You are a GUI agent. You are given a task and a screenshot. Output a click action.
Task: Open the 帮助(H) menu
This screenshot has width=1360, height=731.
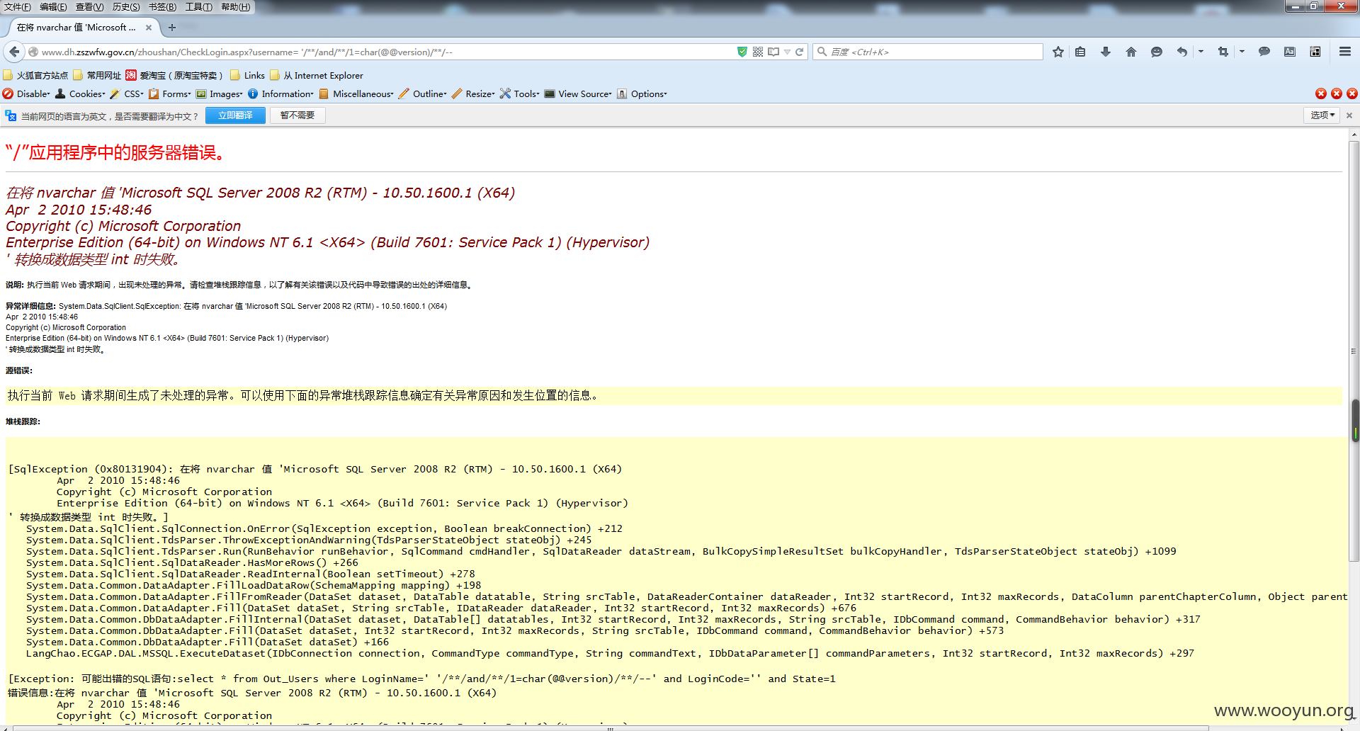tap(236, 7)
